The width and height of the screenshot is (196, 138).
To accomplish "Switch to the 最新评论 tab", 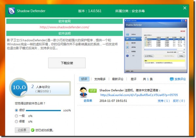I will 118,79.
